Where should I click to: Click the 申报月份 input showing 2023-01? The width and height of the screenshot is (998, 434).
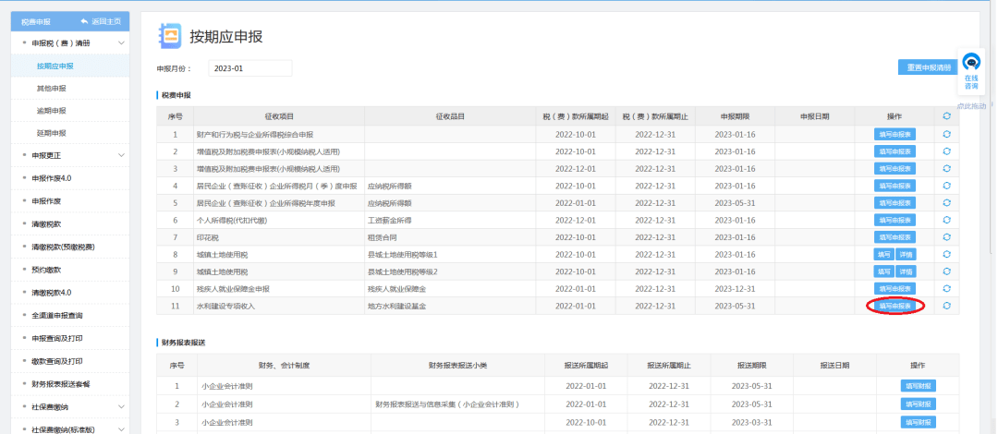tap(249, 68)
